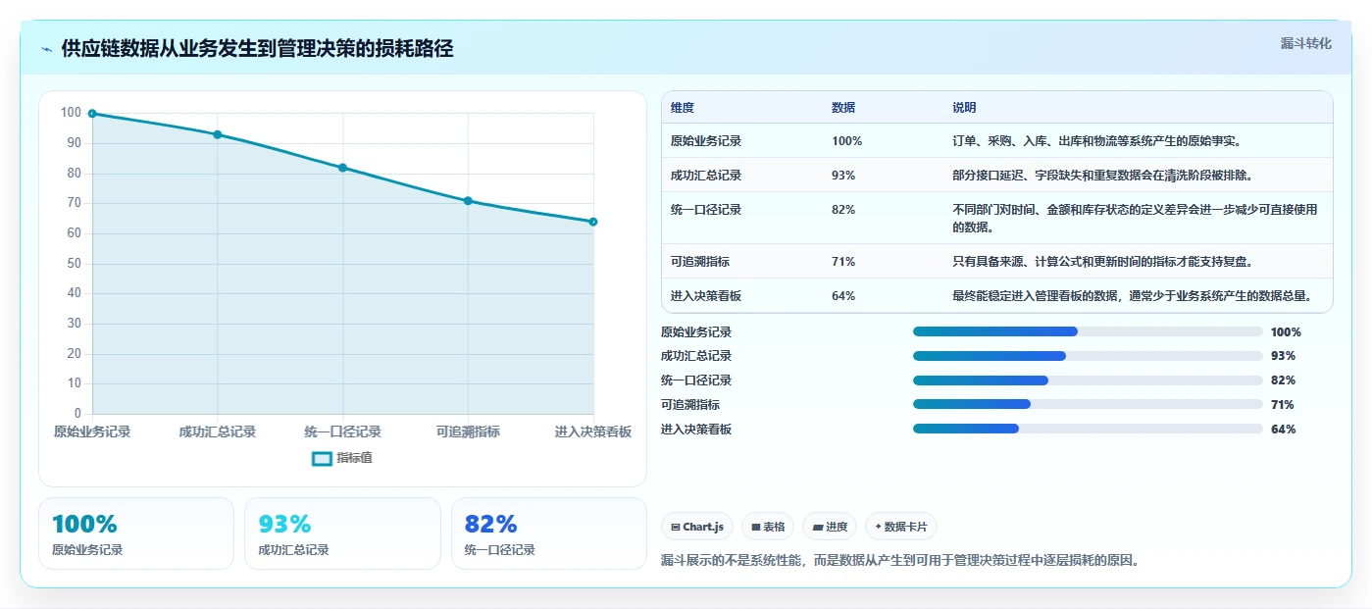
Task: Click the 数据 table column header
Action: tap(843, 108)
